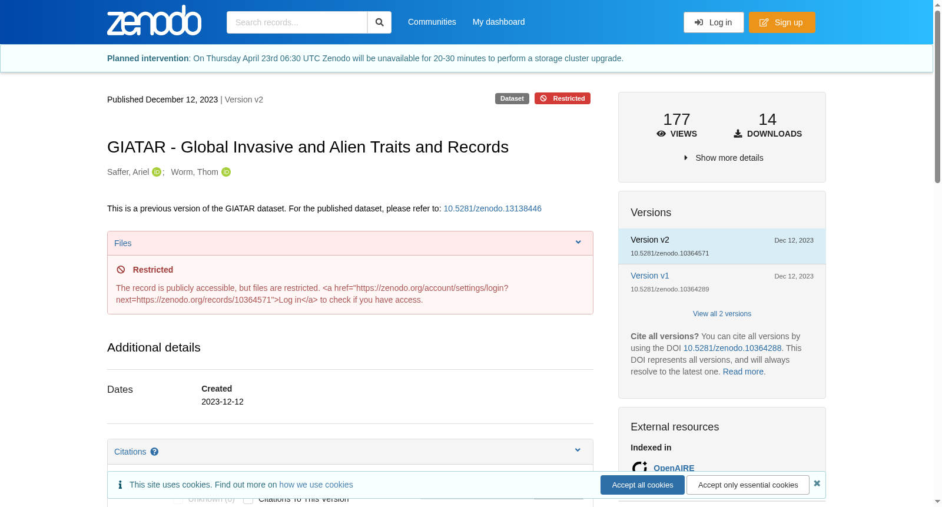Open the Communities menu item
This screenshot has width=942, height=507.
432,22
